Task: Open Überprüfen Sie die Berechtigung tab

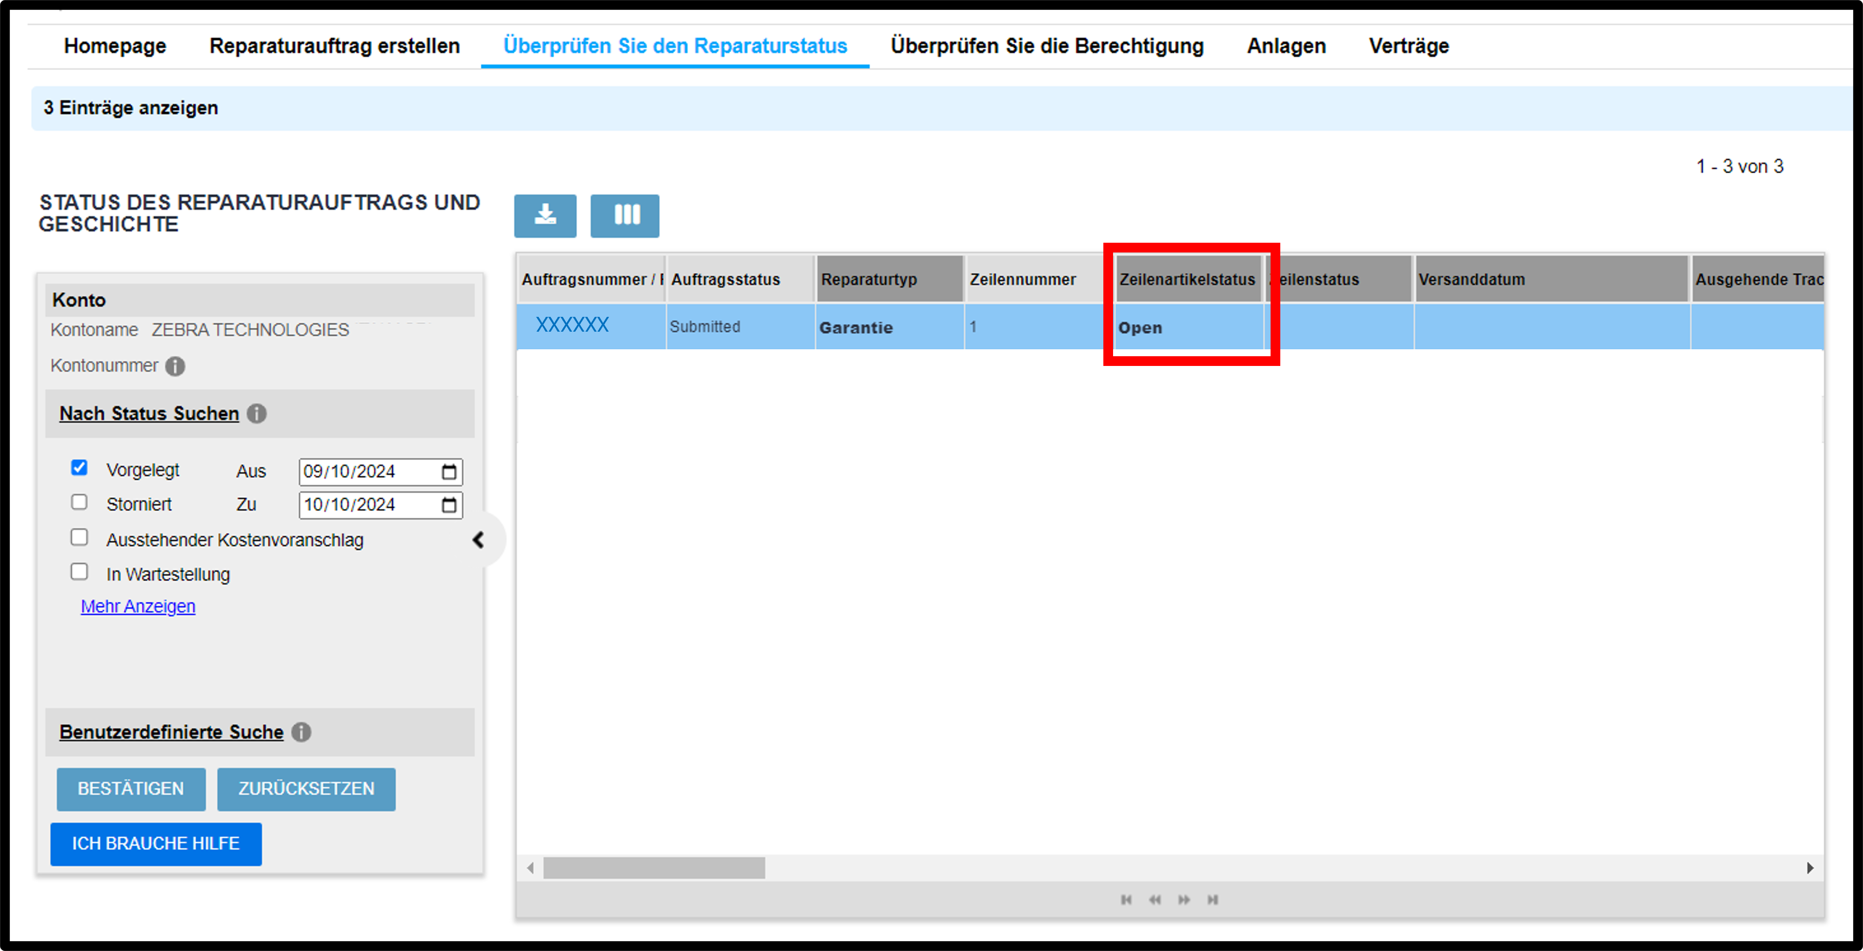Action: tap(1047, 45)
